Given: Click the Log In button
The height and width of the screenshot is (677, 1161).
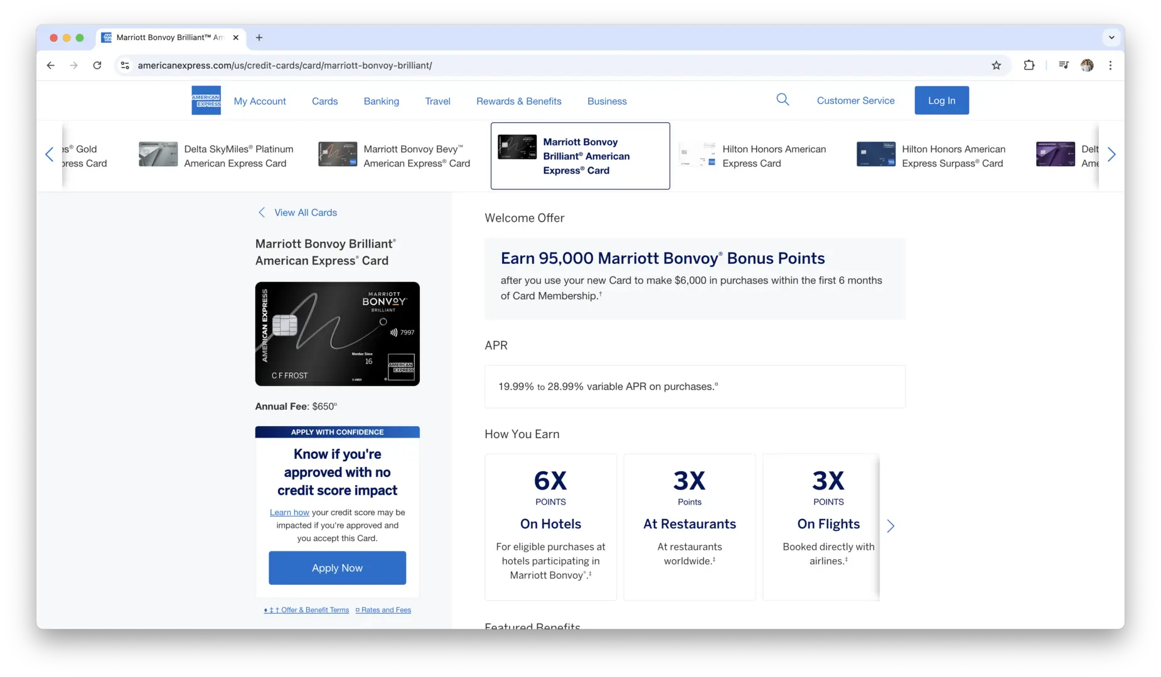Looking at the screenshot, I should tap(941, 100).
